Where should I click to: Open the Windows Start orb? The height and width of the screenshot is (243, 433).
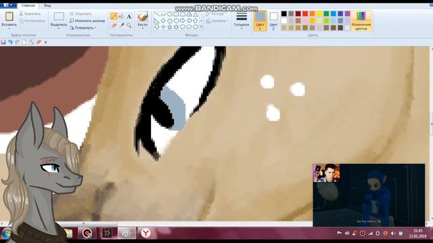point(7,234)
